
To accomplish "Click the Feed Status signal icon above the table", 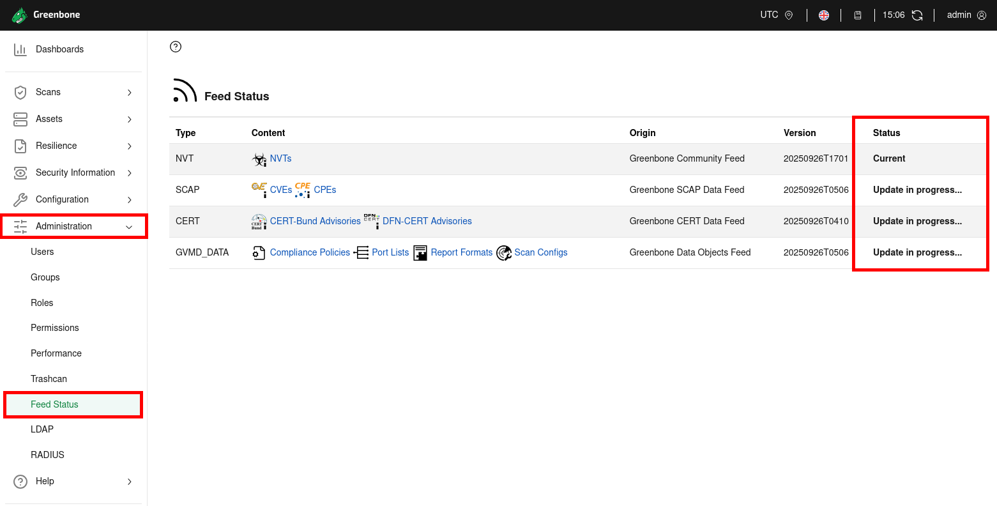I will pyautogui.click(x=183, y=89).
